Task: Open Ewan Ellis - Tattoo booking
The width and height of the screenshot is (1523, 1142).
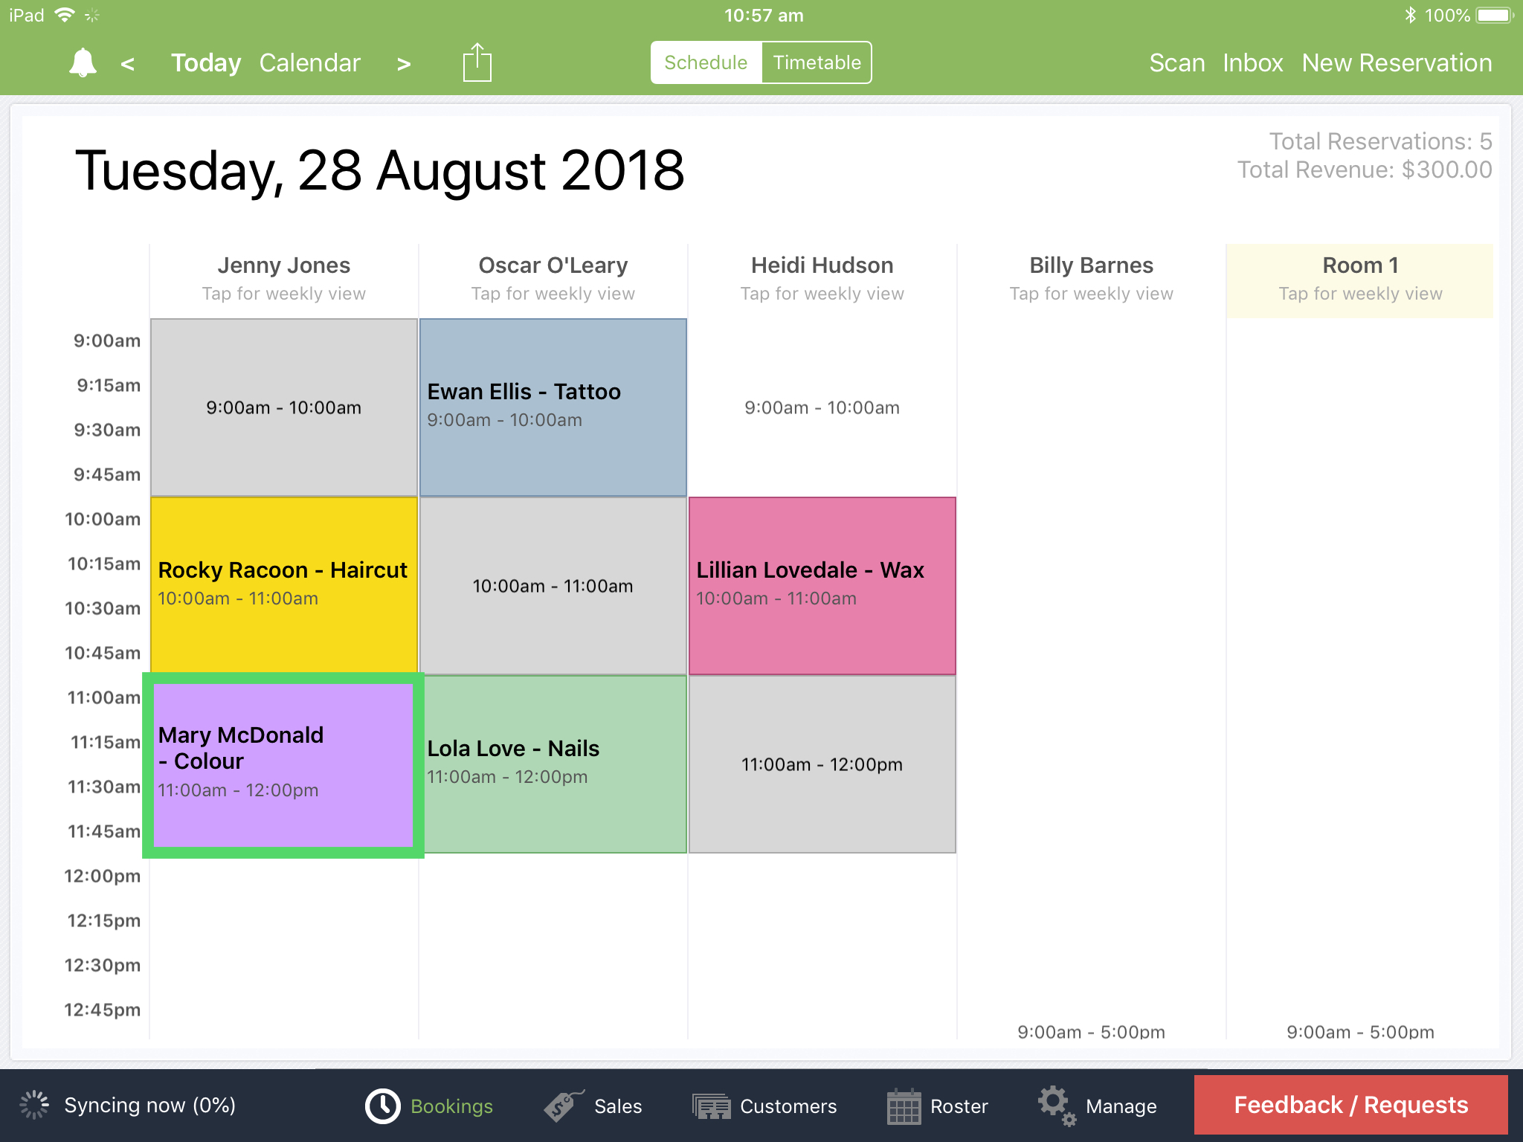Action: pyautogui.click(x=553, y=407)
